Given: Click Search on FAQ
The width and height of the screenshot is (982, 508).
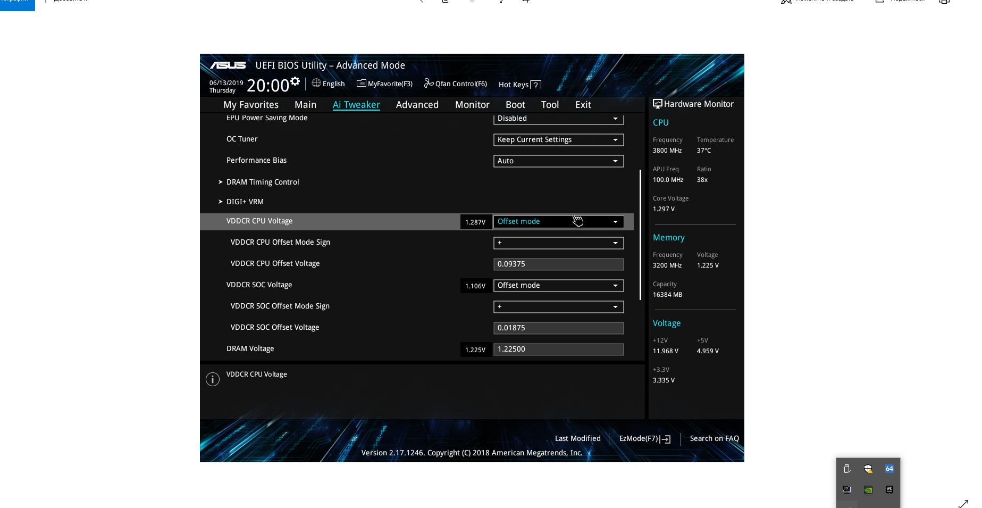Looking at the screenshot, I should pos(715,439).
